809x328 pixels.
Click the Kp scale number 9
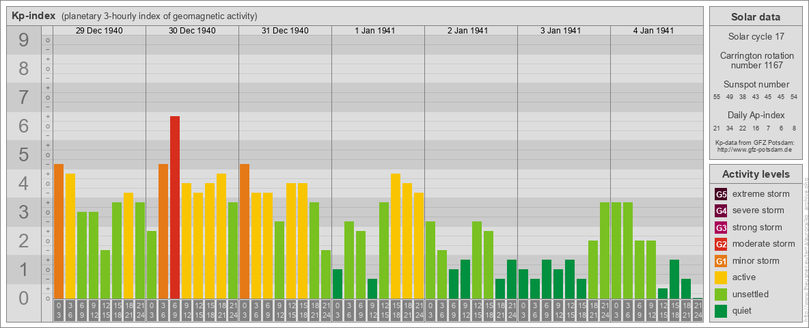point(24,41)
